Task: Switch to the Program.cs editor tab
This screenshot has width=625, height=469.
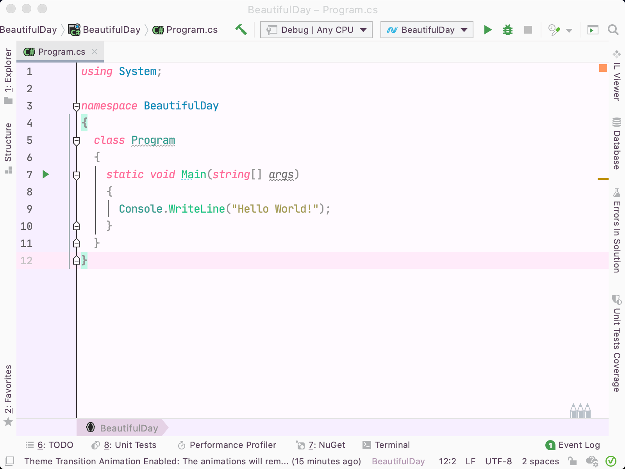Action: 60,52
